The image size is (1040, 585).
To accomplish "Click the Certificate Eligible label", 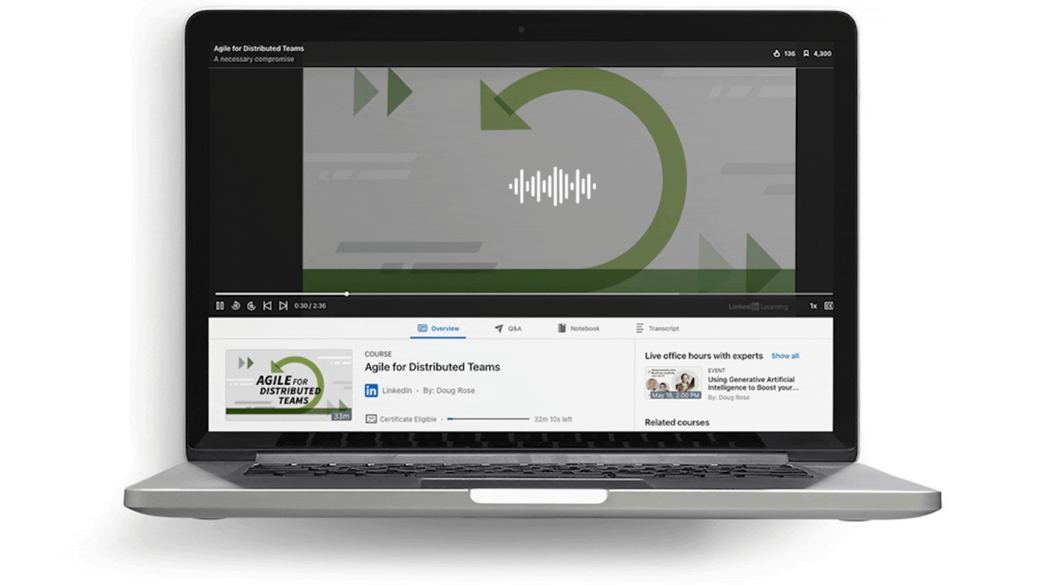I will tap(408, 419).
